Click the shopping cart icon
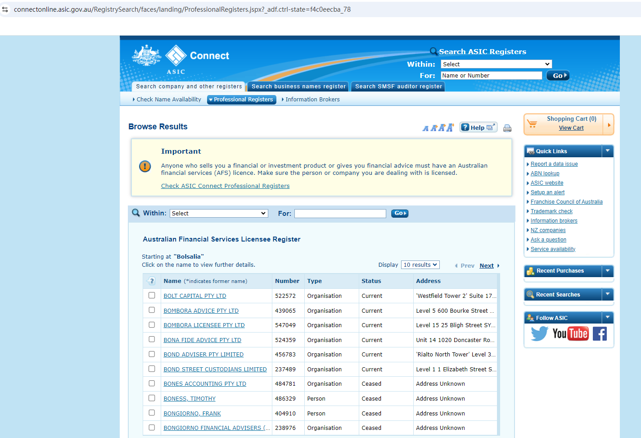The image size is (641, 438). (532, 124)
